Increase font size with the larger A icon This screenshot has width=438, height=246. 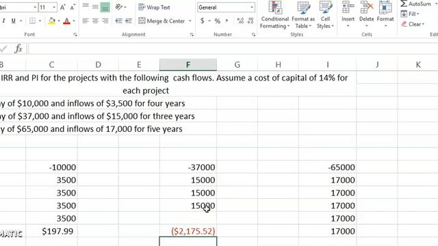tap(62, 8)
